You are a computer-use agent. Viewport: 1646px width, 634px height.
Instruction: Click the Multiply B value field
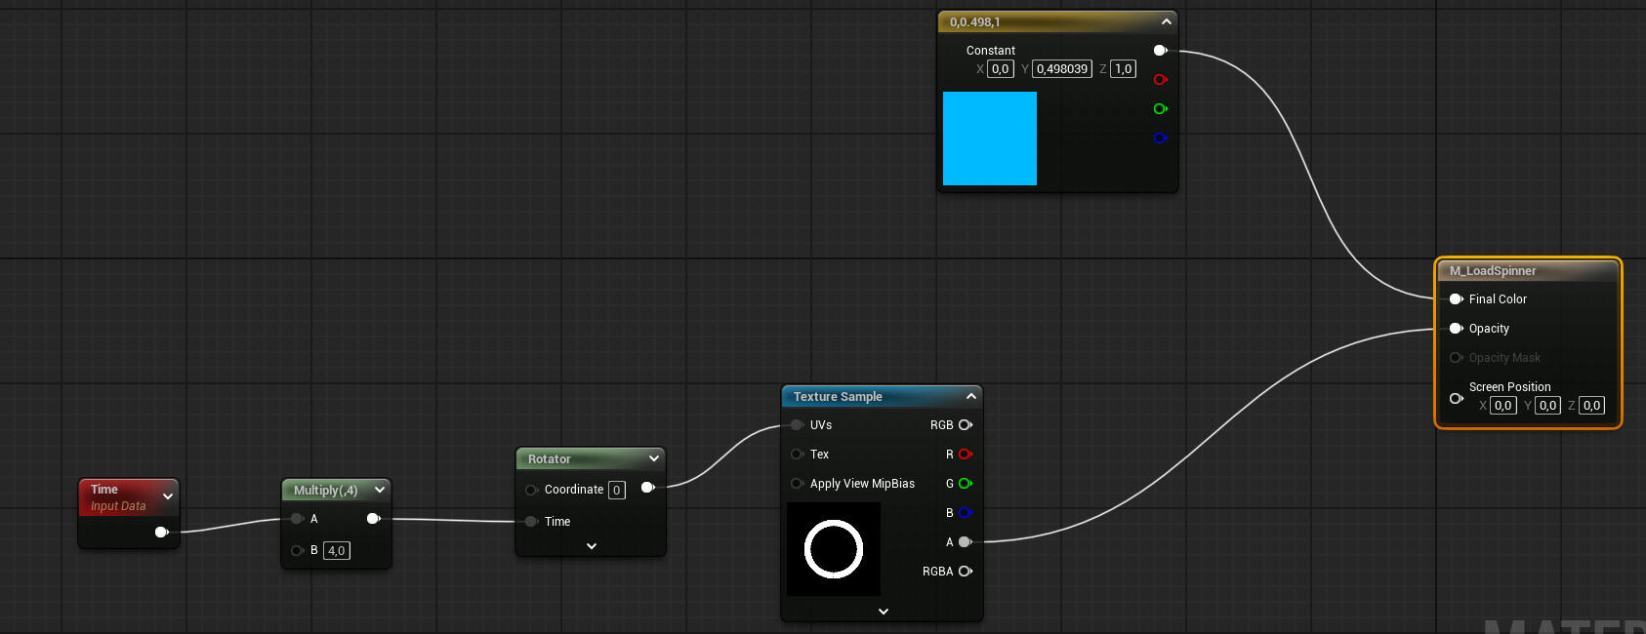point(336,551)
